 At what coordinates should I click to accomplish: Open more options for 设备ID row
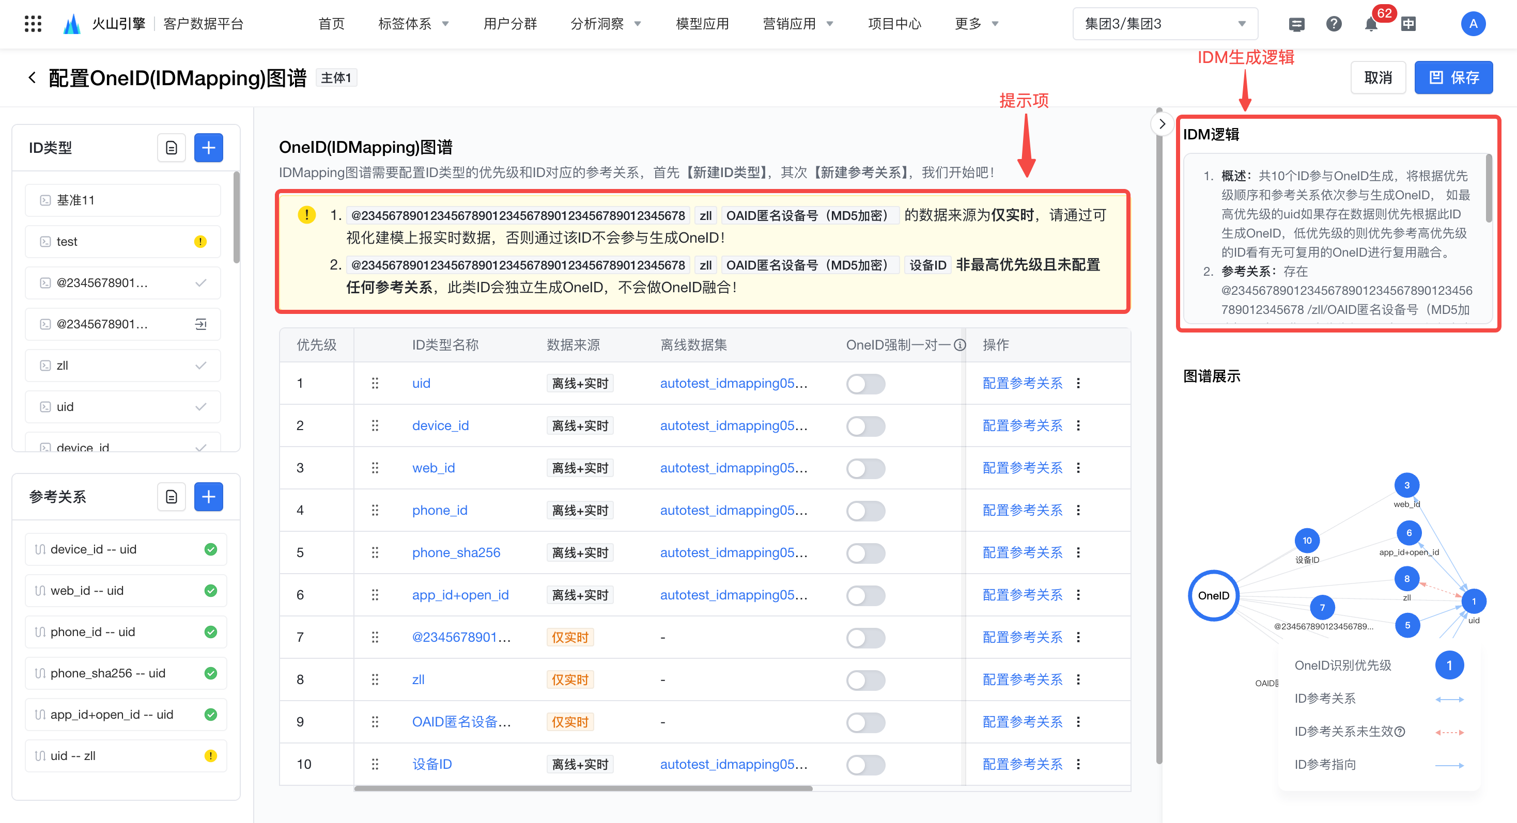1078,764
